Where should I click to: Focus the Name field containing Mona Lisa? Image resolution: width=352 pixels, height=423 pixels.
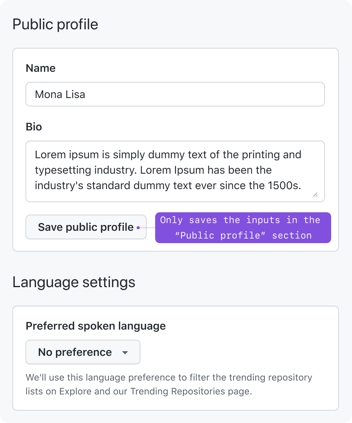175,94
